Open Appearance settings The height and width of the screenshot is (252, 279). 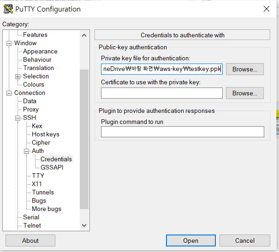(x=40, y=51)
